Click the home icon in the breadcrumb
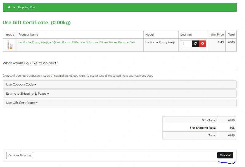Screen dimensions: 245x167 [9, 7]
